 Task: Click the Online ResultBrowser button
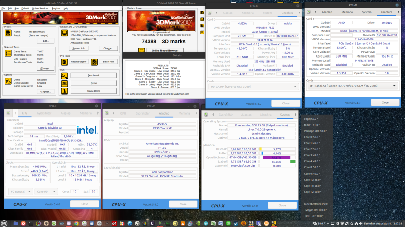pos(166,51)
